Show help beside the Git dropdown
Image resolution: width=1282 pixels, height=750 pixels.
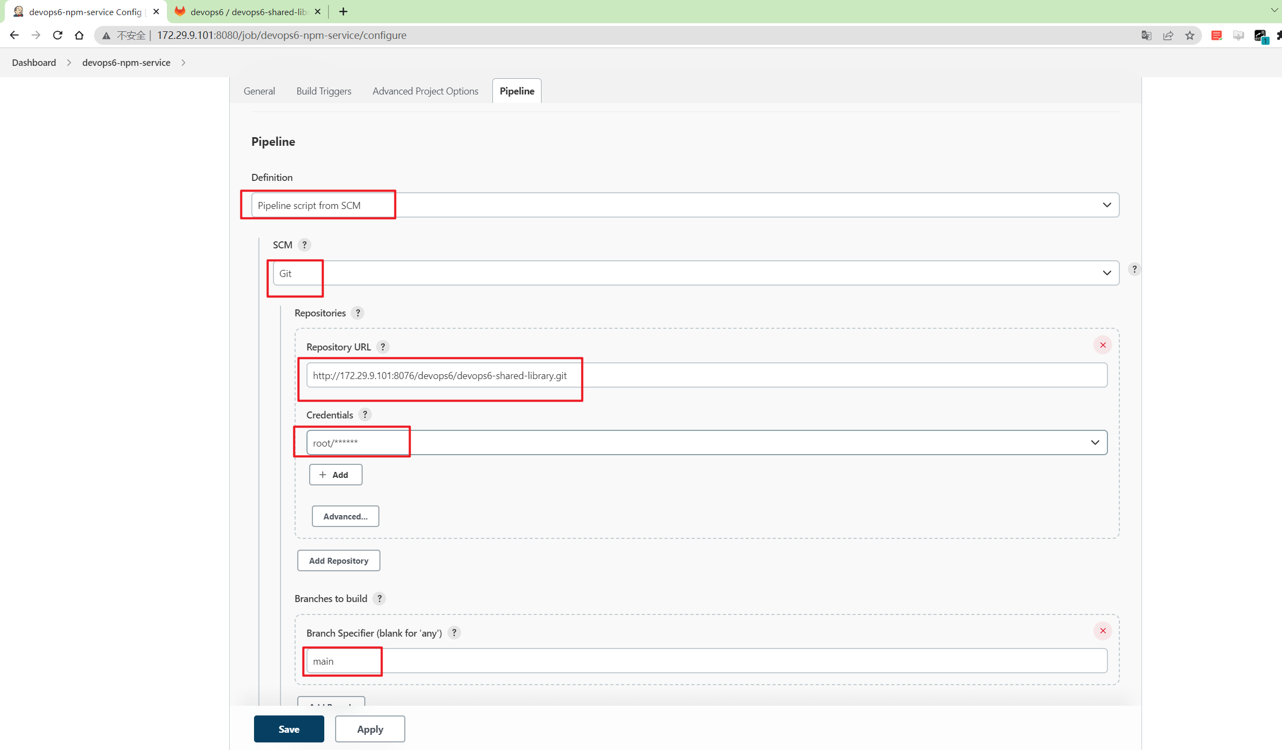click(x=1134, y=269)
